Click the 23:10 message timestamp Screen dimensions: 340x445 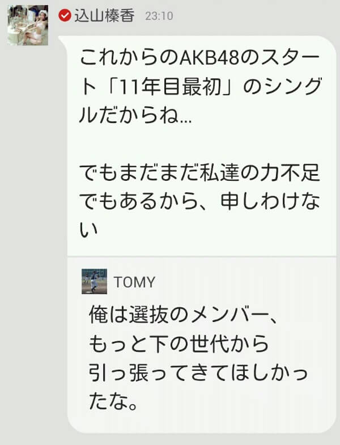[159, 16]
